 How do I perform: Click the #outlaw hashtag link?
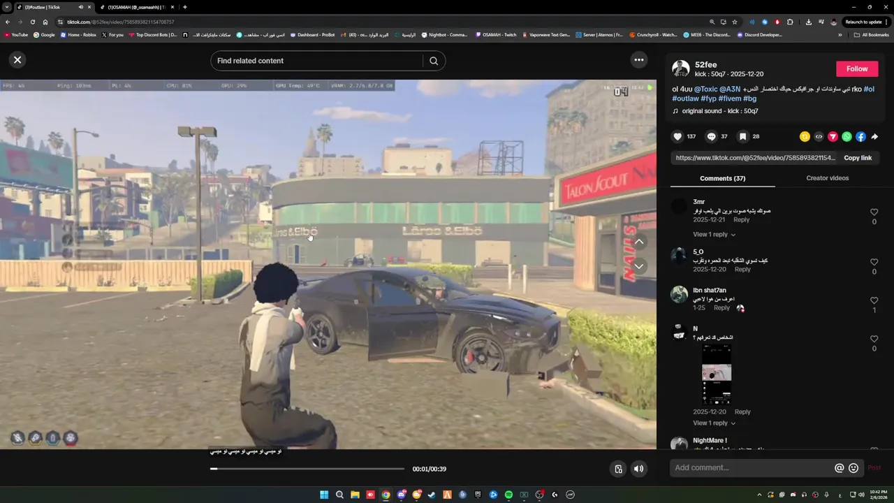pyautogui.click(x=684, y=99)
